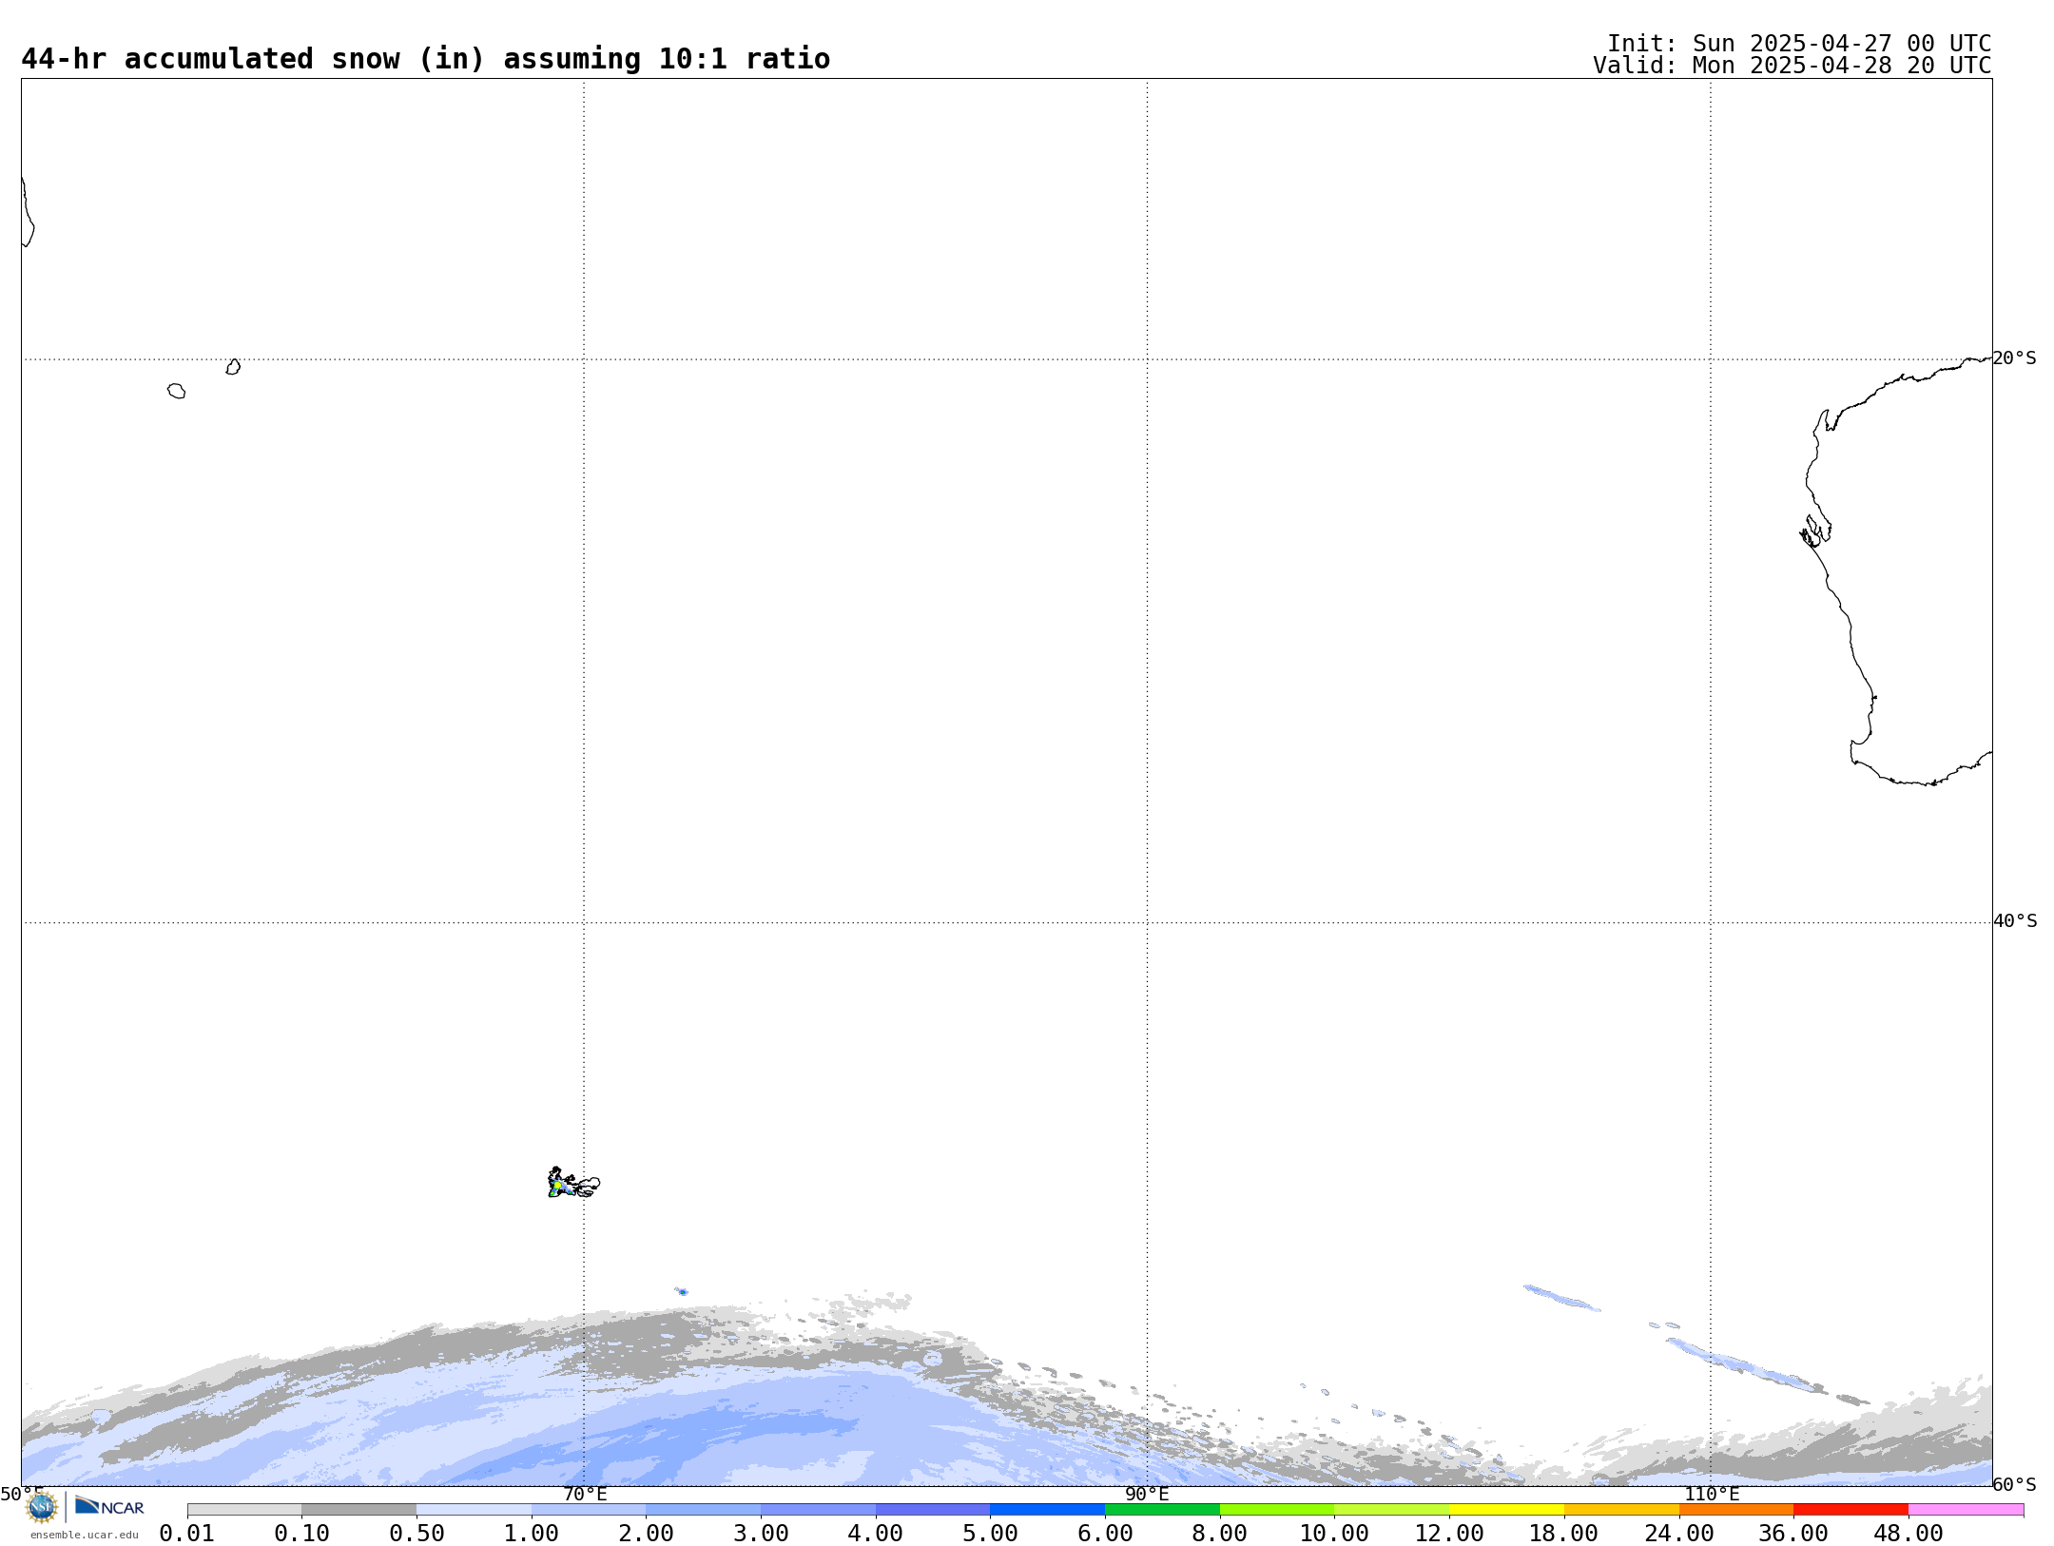Click the 3.00 colorbar tick value

tap(761, 1534)
